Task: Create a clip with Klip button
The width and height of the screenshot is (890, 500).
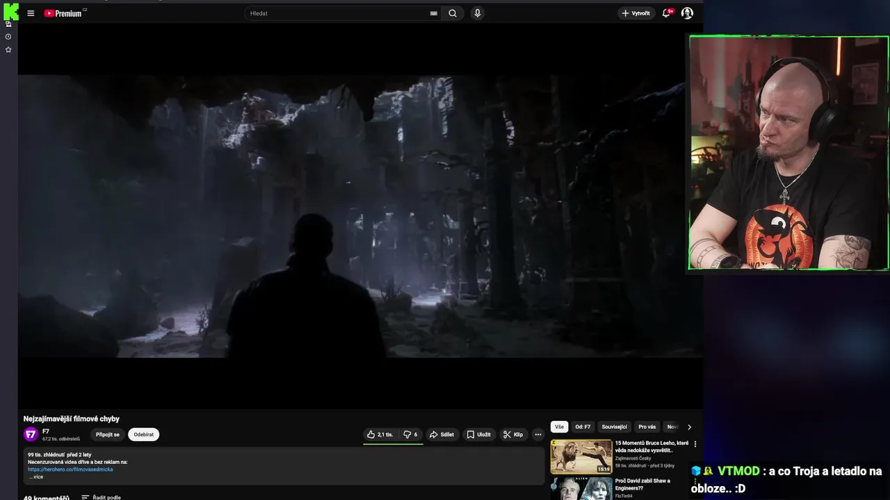Action: pyautogui.click(x=513, y=435)
